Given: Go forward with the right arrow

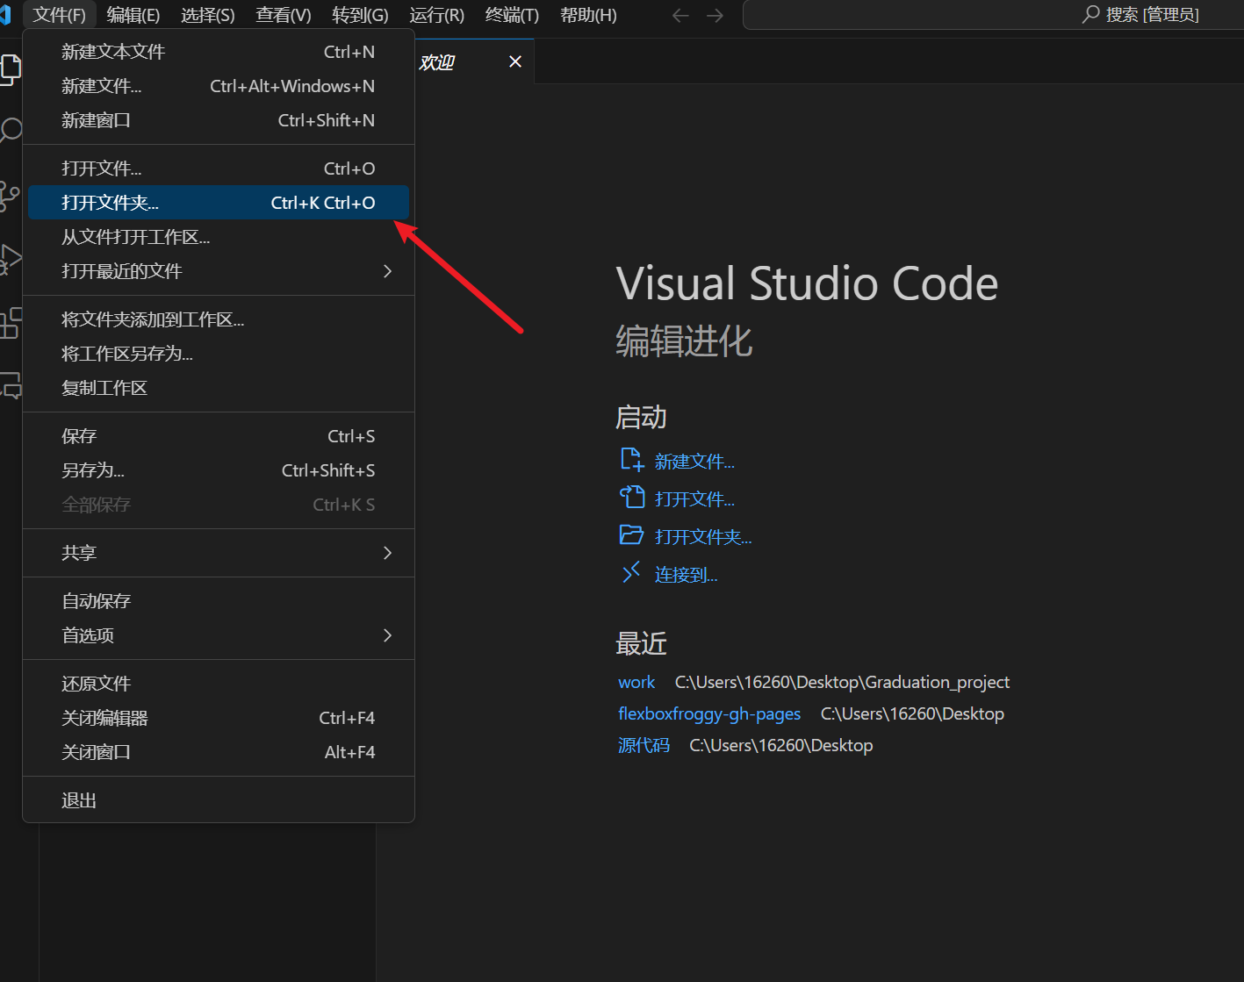Looking at the screenshot, I should point(715,15).
